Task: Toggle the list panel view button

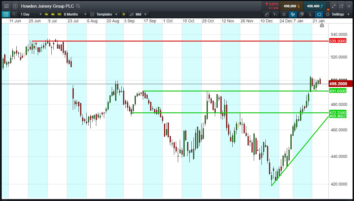Action: 6,14
